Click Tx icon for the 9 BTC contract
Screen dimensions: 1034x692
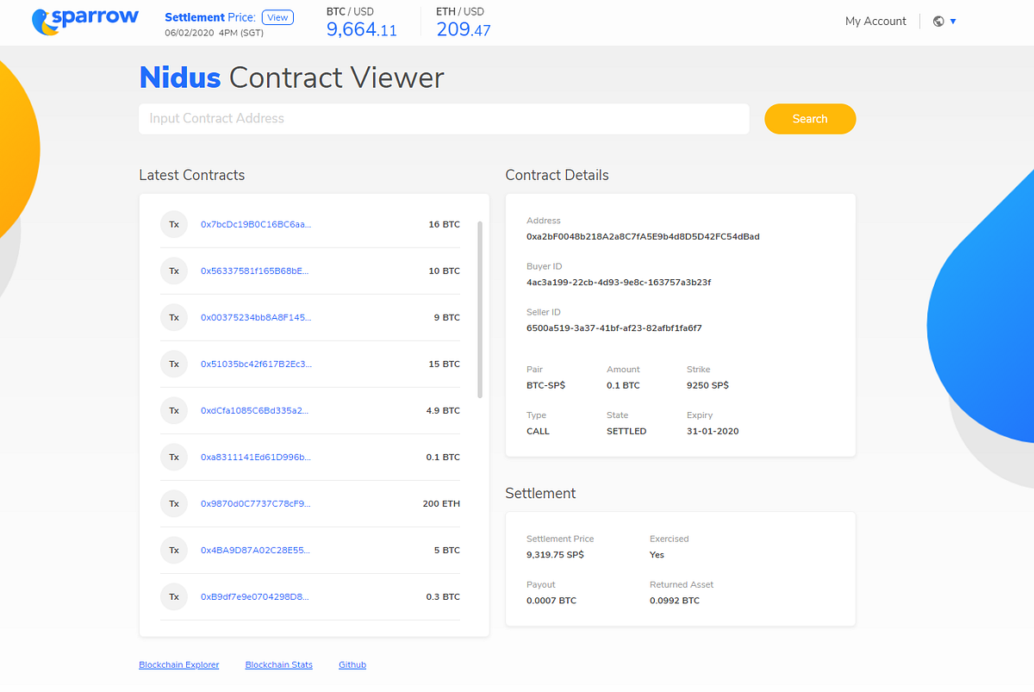pos(173,317)
